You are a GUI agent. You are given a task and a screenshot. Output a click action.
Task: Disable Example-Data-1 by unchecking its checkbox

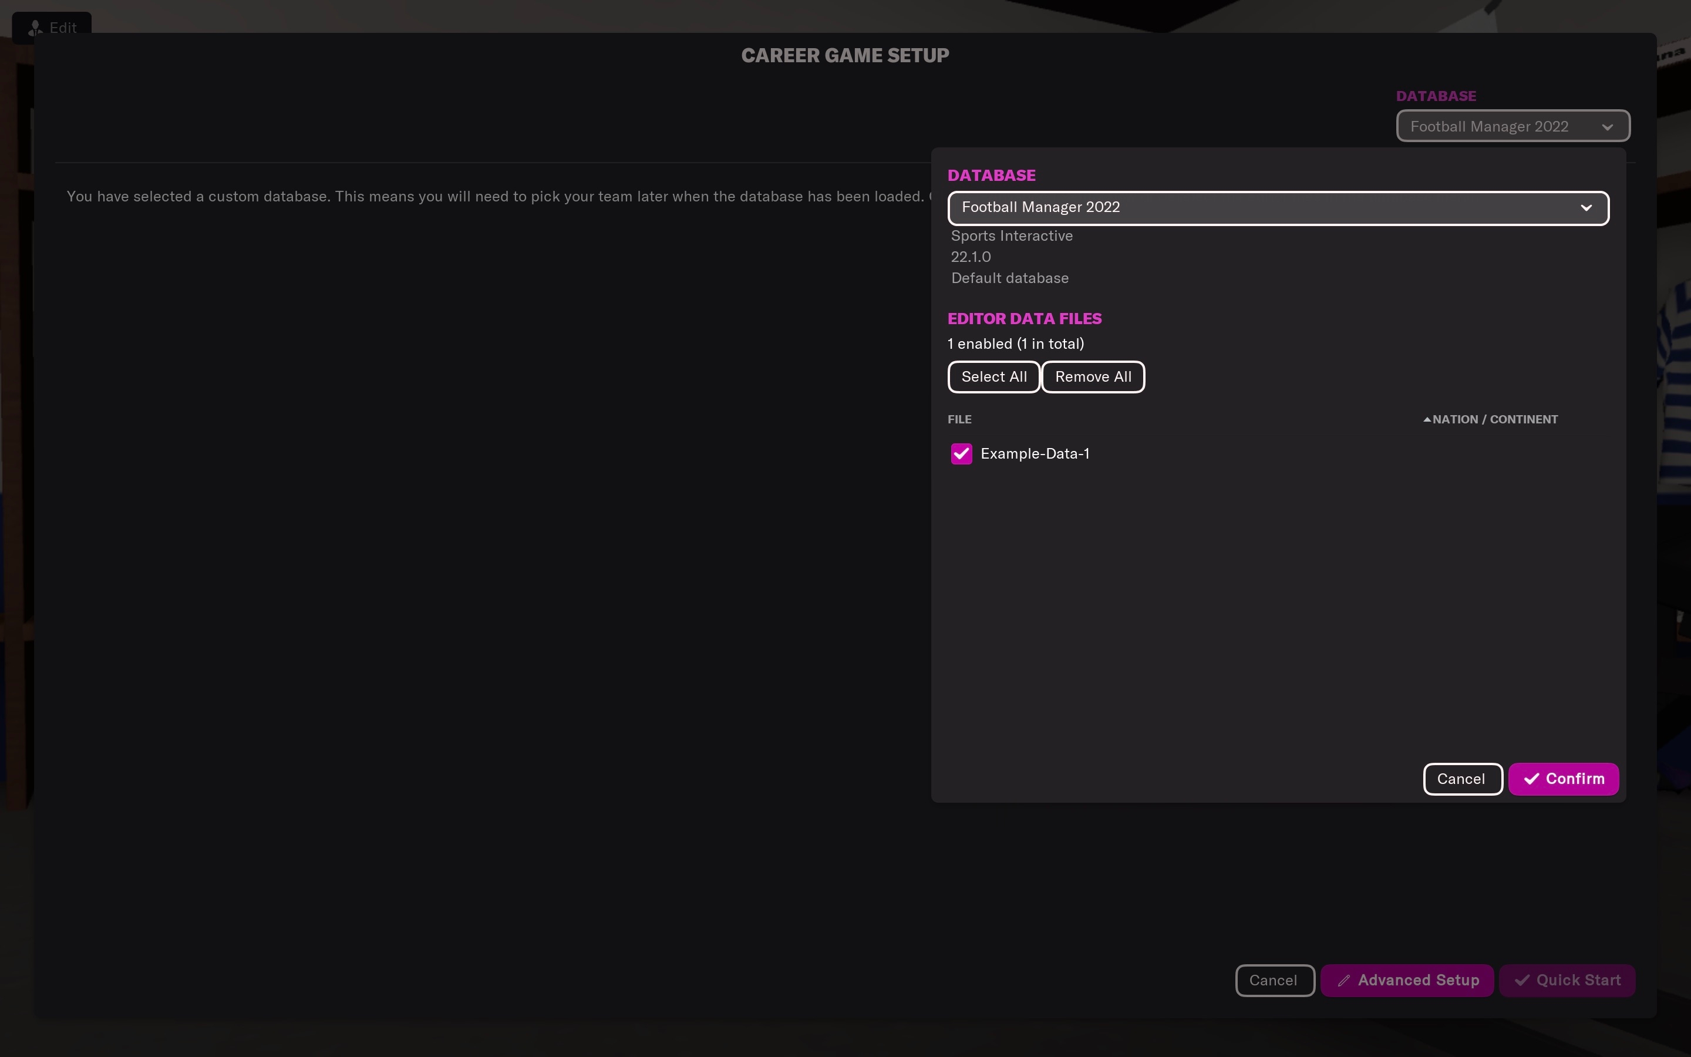[x=962, y=453]
